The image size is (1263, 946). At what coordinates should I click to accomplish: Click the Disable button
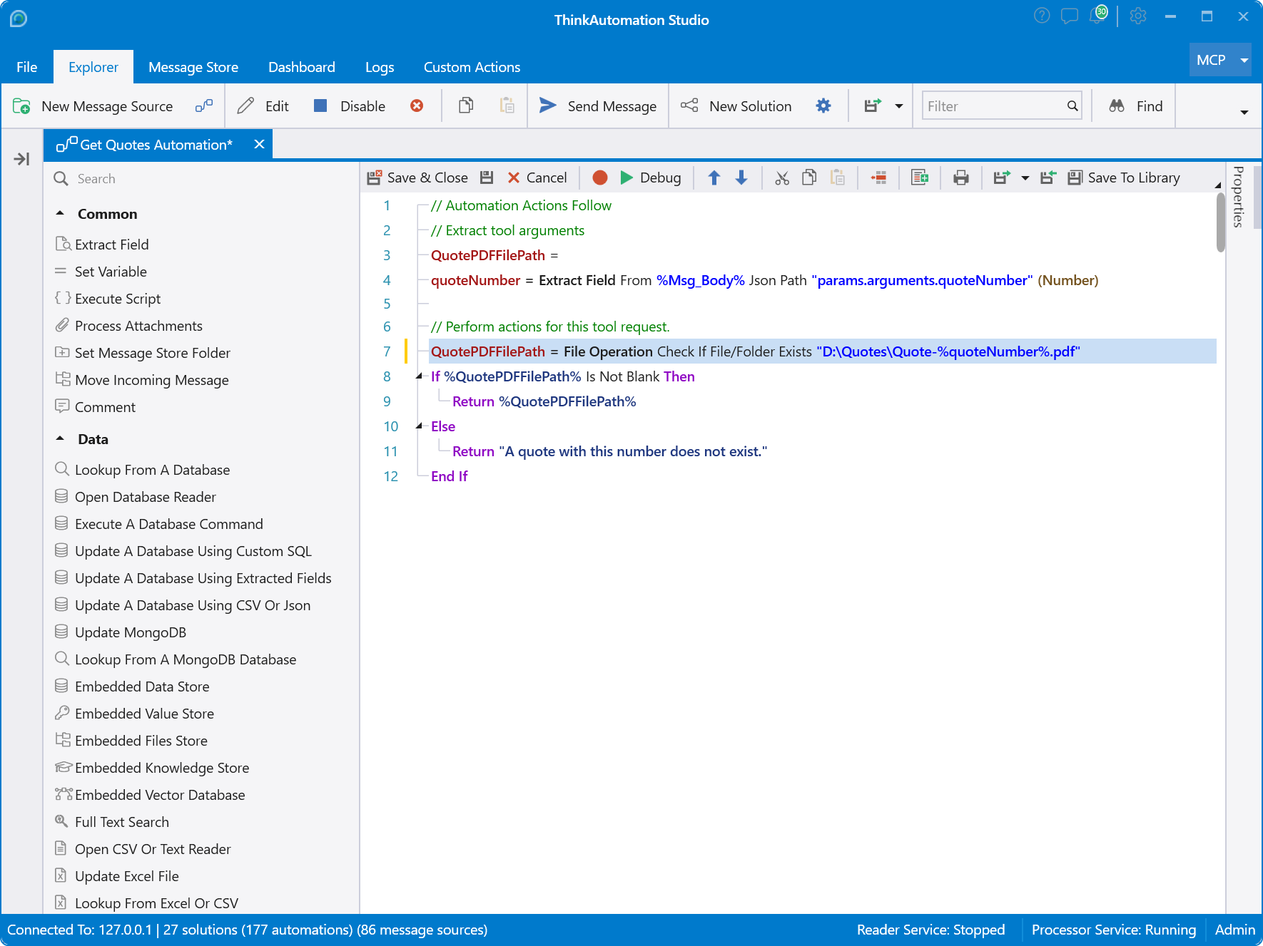(350, 106)
